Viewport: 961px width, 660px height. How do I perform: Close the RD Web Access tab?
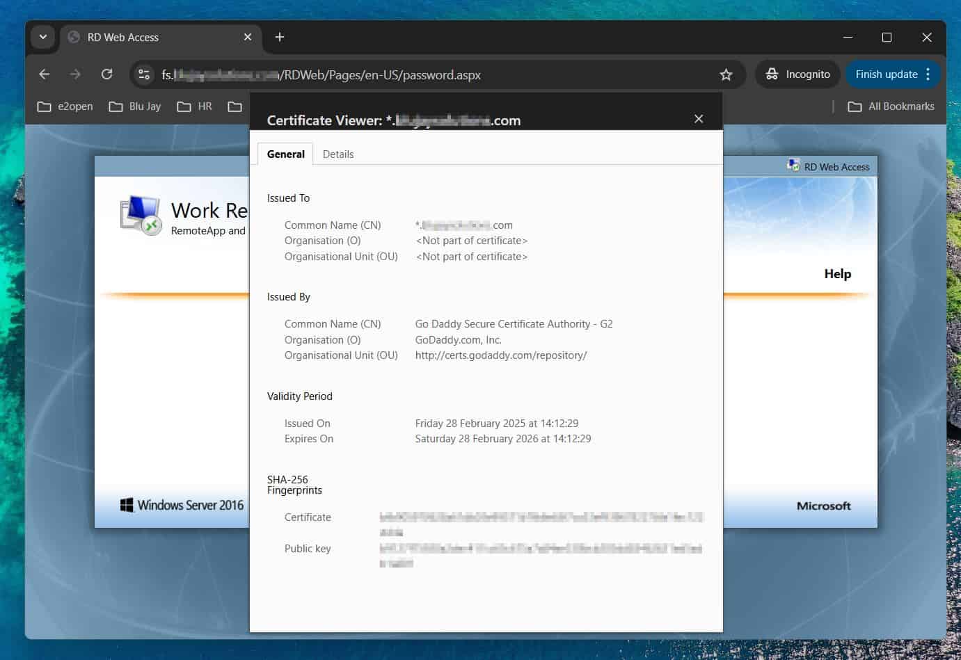[248, 38]
